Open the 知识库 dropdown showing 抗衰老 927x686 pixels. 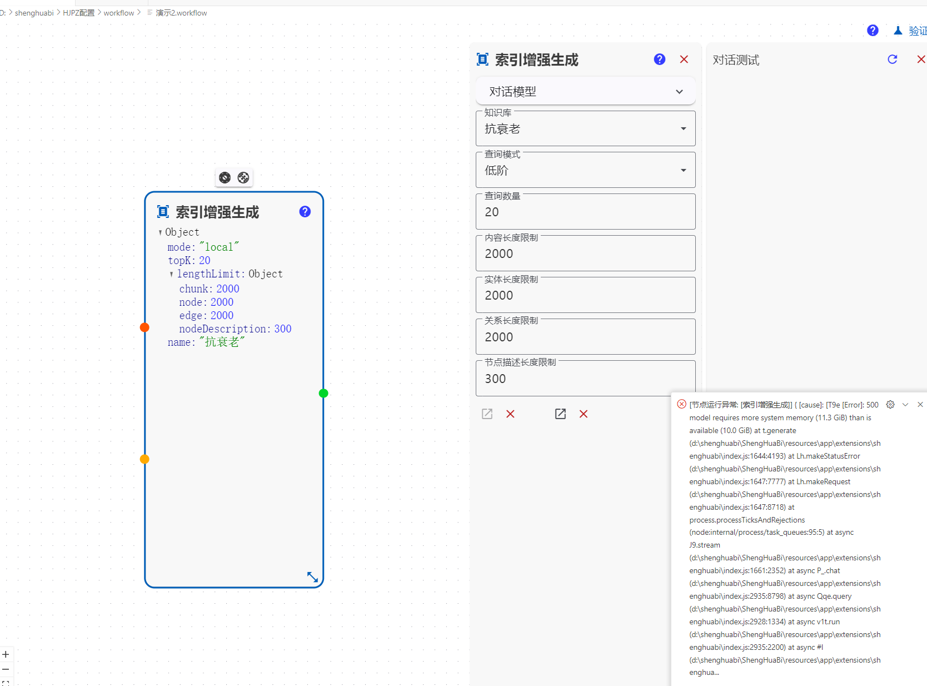[x=585, y=129]
